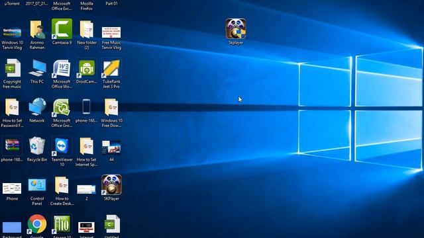The height and width of the screenshot is (238, 424).
Task: Click the µTorrent label
Action: (x=12, y=3)
